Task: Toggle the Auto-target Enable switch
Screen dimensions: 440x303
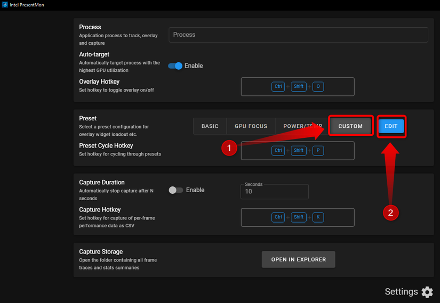Action: (x=175, y=66)
